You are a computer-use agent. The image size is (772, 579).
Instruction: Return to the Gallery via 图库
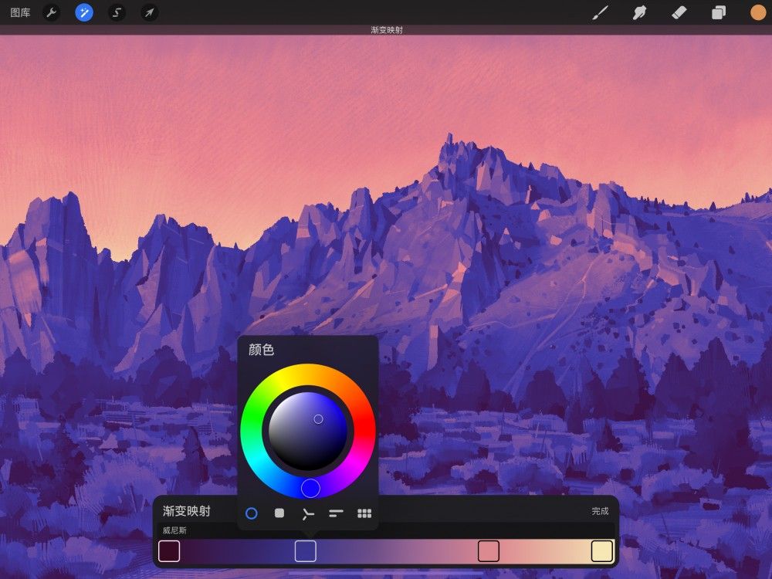[20, 12]
